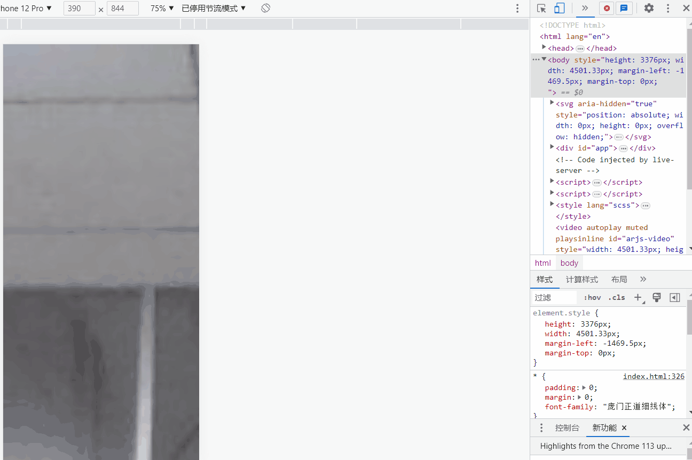Toggle the :hov element state panel

(x=592, y=298)
